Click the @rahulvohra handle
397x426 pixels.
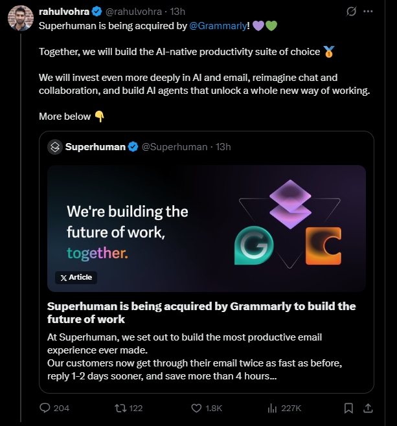coord(135,12)
